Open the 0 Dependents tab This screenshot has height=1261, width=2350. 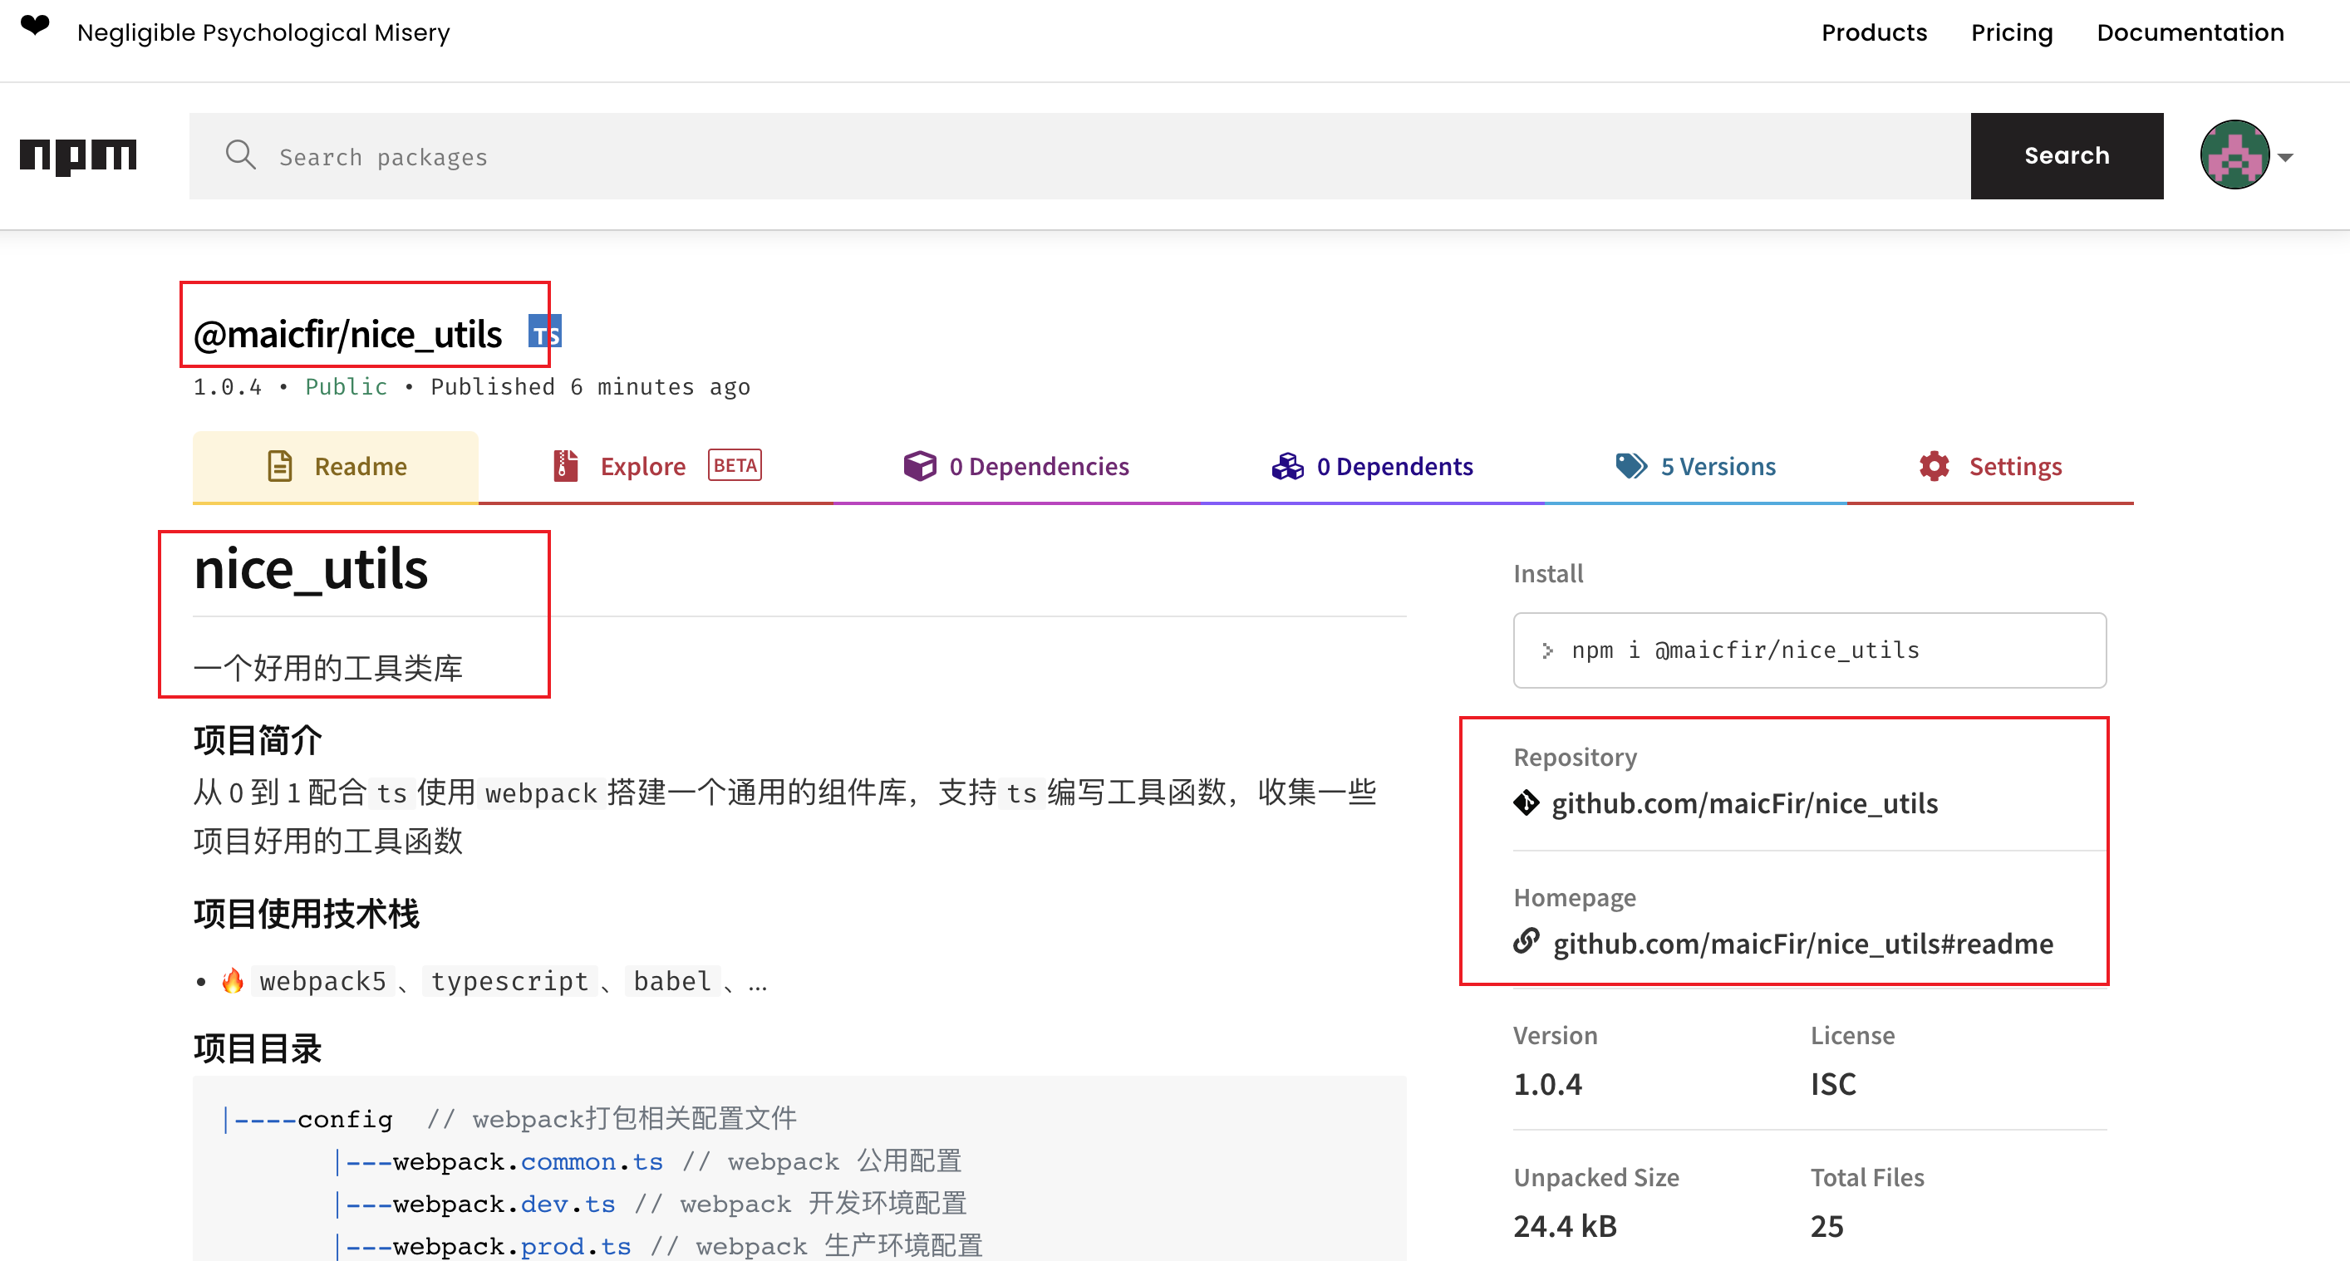point(1371,466)
